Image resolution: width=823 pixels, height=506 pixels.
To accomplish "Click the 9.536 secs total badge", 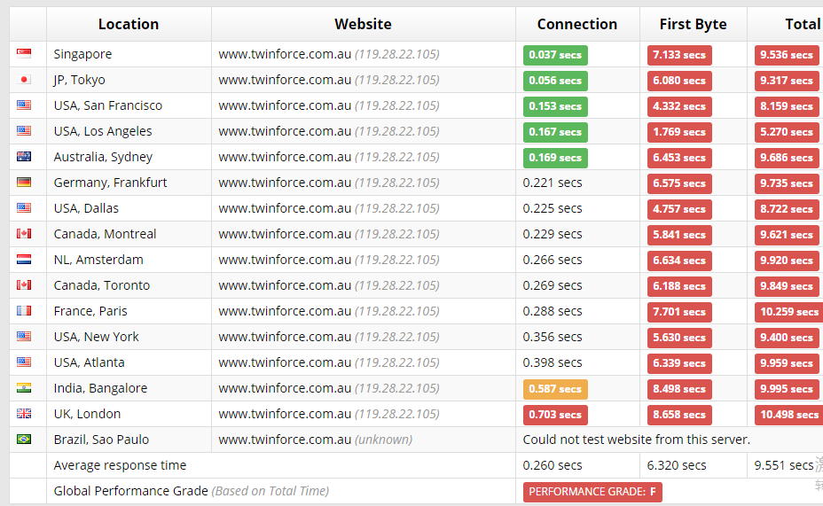I will (787, 55).
